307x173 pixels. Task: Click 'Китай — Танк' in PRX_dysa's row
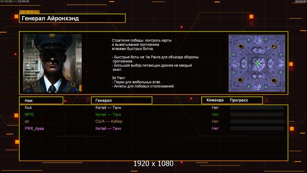[x=108, y=129]
